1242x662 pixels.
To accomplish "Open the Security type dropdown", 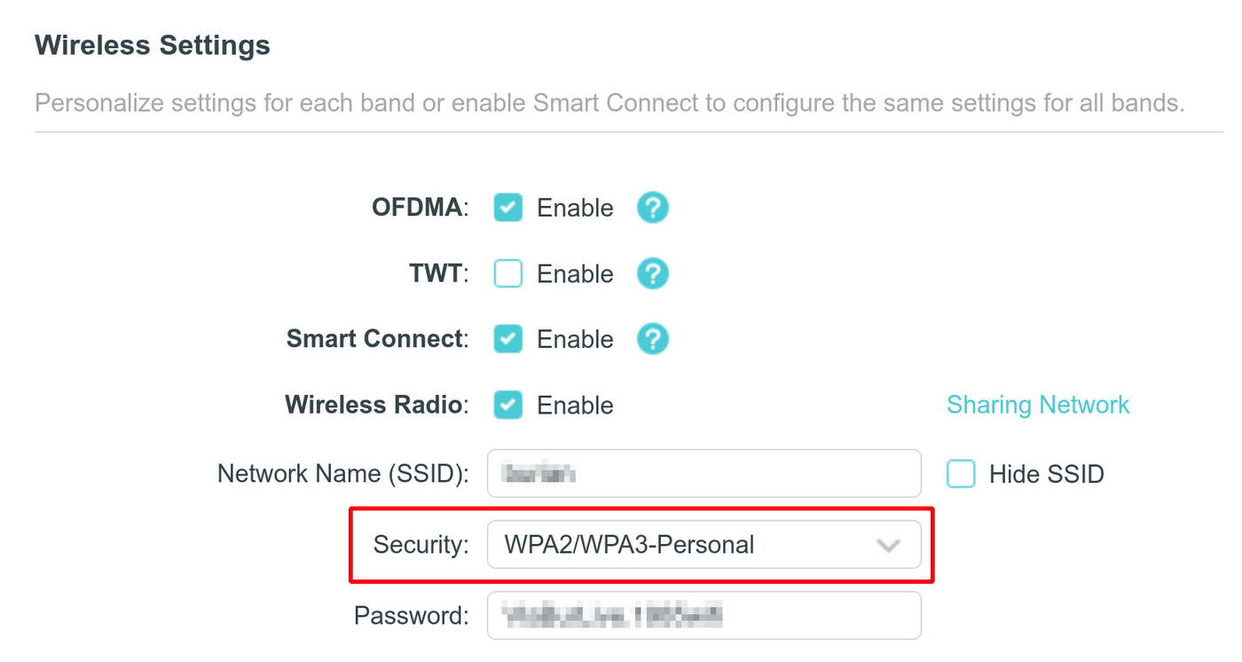I will [704, 545].
